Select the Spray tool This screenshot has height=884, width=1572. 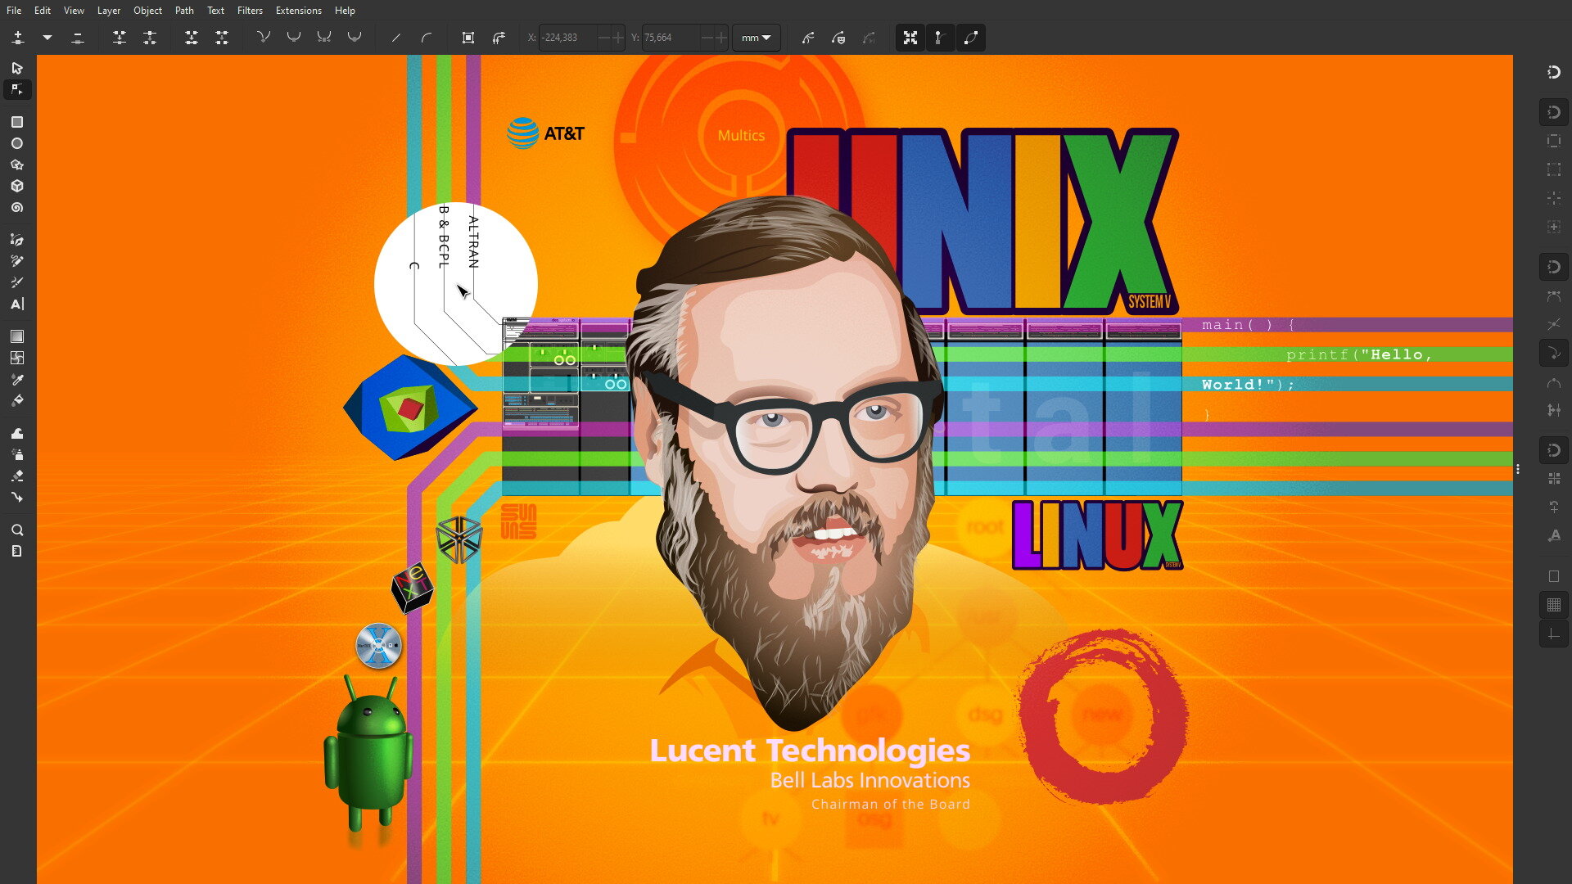(17, 454)
